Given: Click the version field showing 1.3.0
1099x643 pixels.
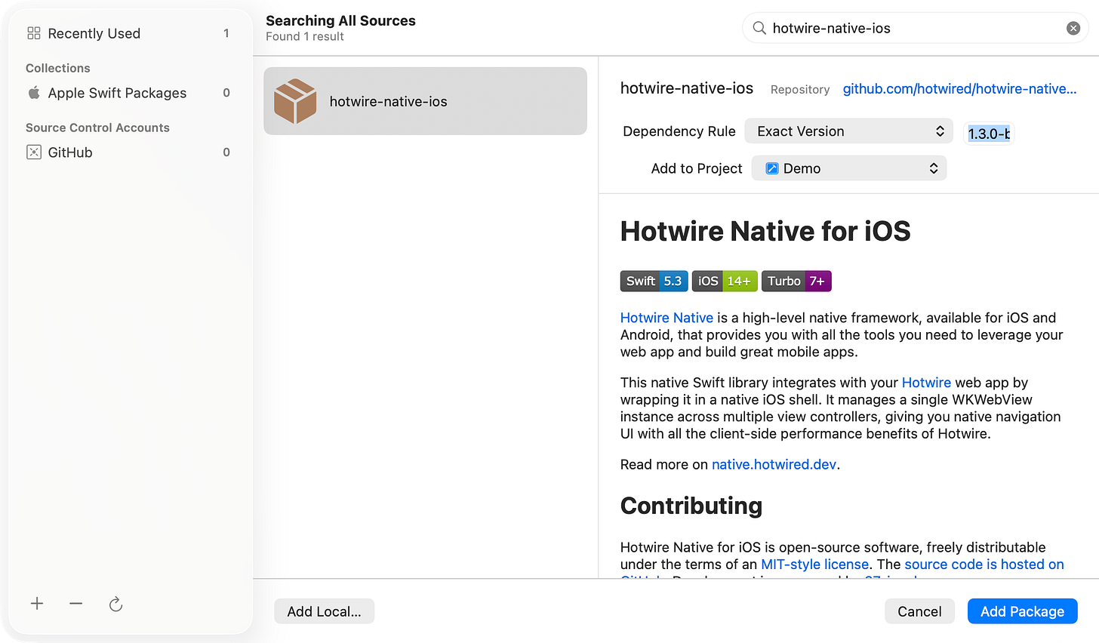Looking at the screenshot, I should (989, 134).
